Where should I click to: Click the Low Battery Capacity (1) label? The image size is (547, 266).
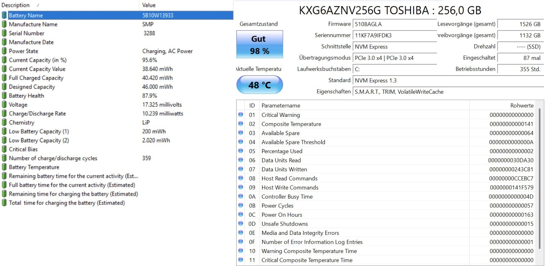click(39, 131)
